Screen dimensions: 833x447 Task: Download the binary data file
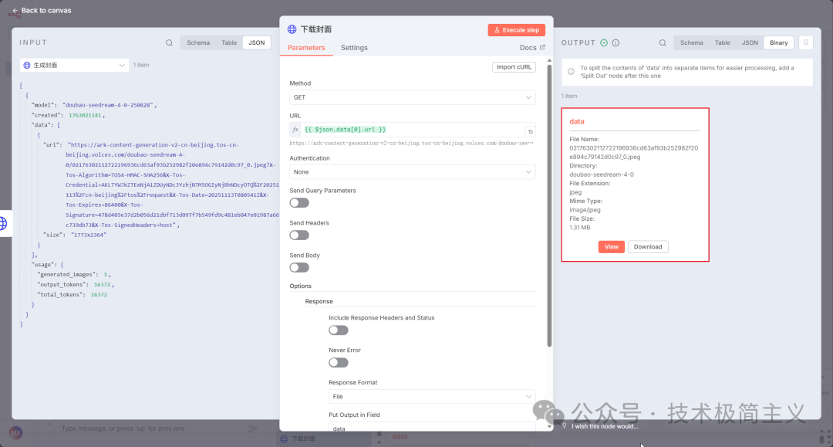tap(648, 246)
